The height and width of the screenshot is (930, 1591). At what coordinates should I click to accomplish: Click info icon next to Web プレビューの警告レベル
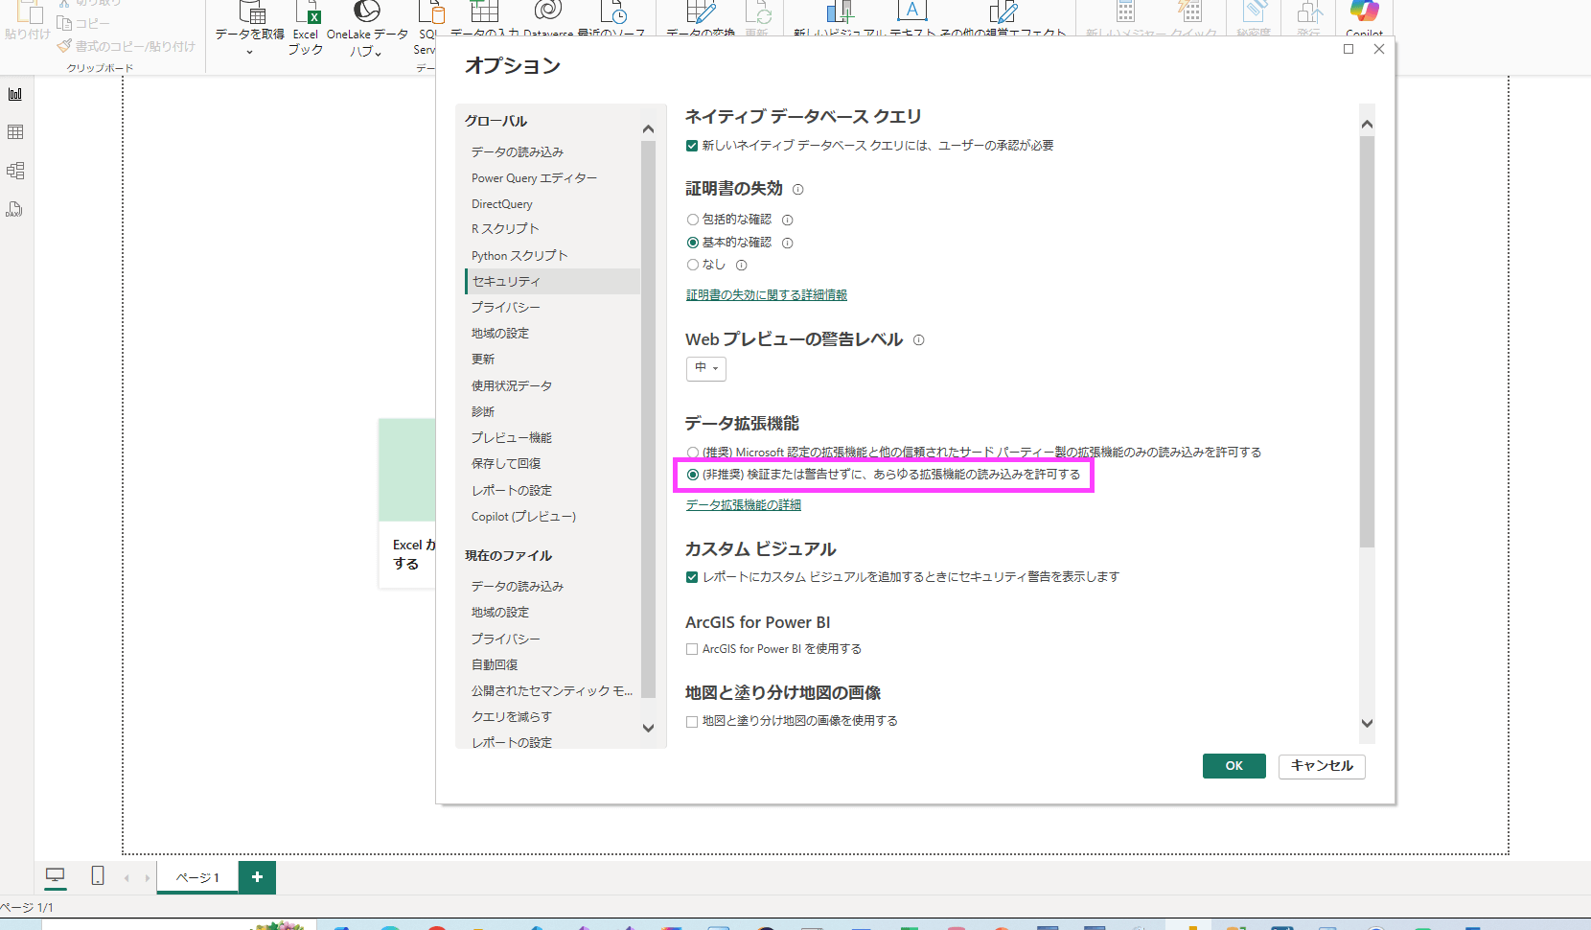click(919, 340)
